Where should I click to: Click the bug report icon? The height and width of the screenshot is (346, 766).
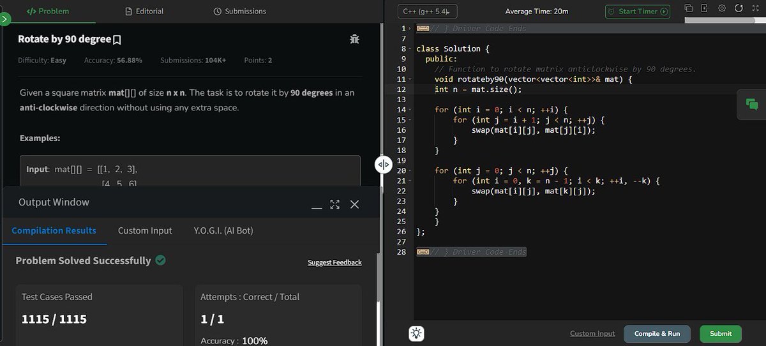[355, 39]
